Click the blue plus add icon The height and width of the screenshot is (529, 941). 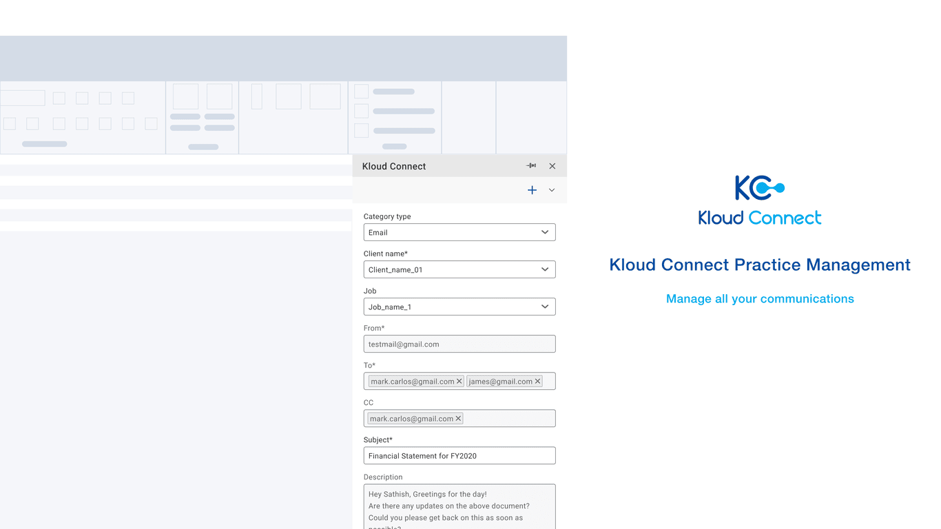coord(532,190)
